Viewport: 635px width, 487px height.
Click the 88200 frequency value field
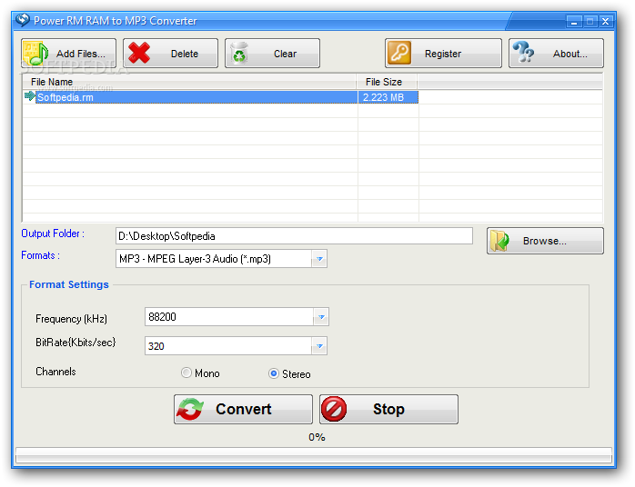229,317
